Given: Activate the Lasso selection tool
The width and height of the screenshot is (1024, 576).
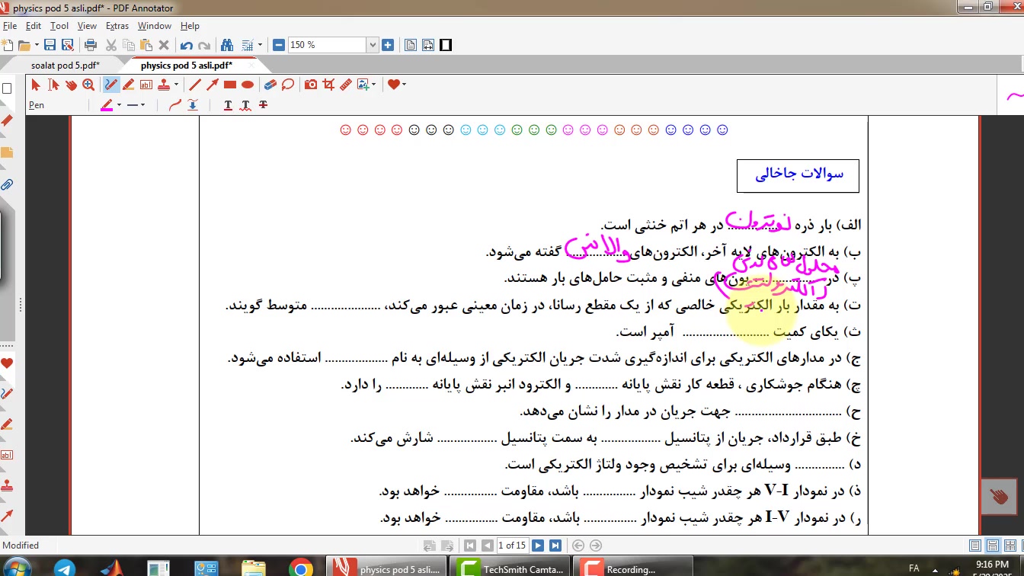Looking at the screenshot, I should pos(288,85).
